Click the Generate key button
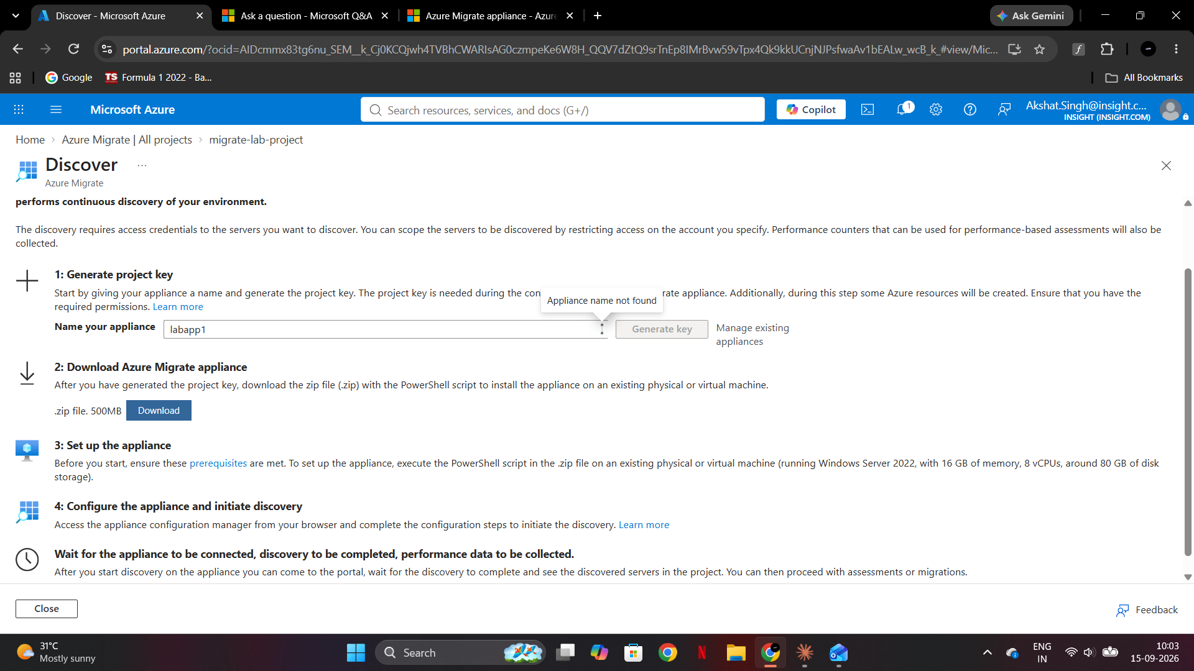The width and height of the screenshot is (1194, 671). 662,329
